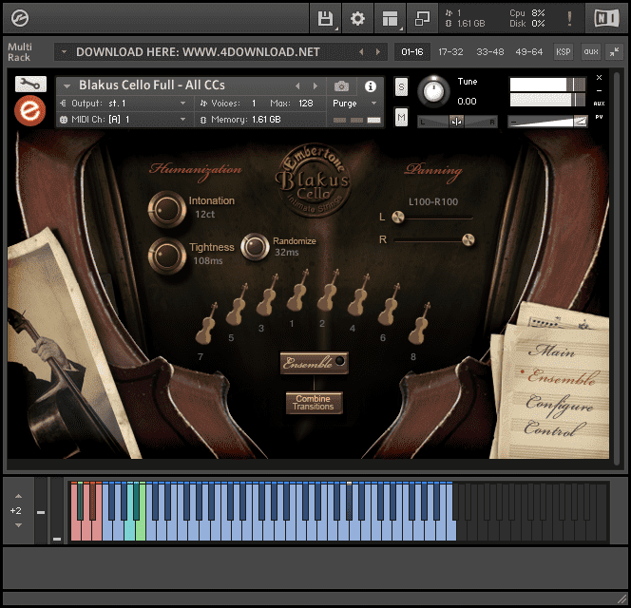Toggle PV view button

(x=599, y=117)
